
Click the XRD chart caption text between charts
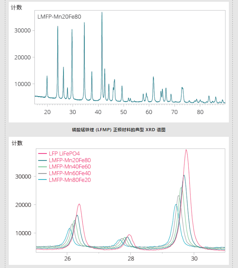pos(119,130)
